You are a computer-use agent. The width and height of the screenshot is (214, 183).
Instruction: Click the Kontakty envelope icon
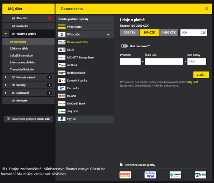[x=13, y=101]
